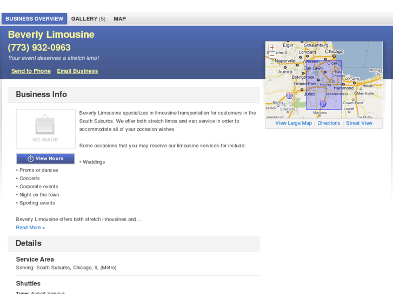Click the Proms or dances list item
393x294 pixels.
[x=37, y=170]
